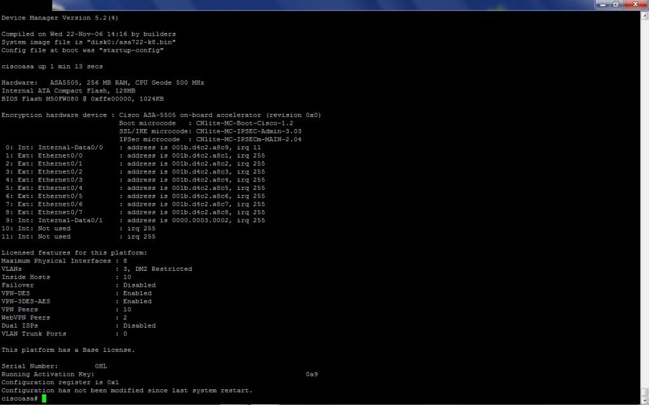Click the 'Ethernet0/7' interface row
The width and height of the screenshot is (649, 405).
pos(135,212)
